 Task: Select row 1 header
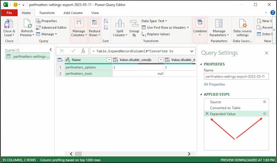point(60,67)
